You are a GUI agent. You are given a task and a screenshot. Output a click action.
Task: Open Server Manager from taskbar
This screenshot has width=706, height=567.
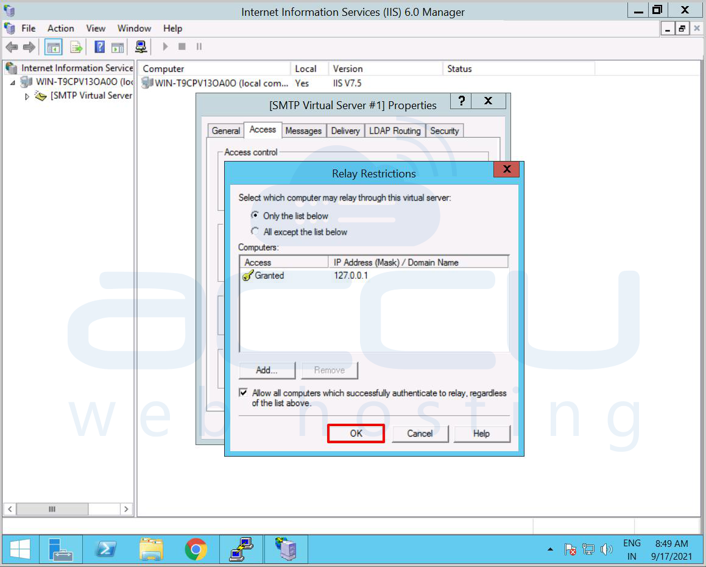click(61, 549)
